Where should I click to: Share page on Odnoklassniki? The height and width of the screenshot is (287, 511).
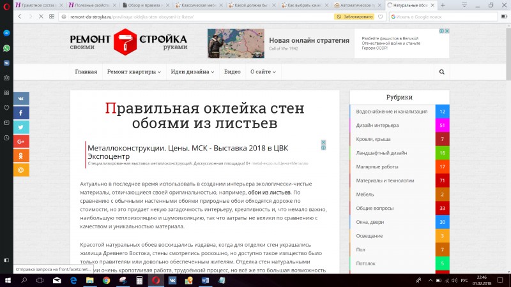tap(21, 156)
